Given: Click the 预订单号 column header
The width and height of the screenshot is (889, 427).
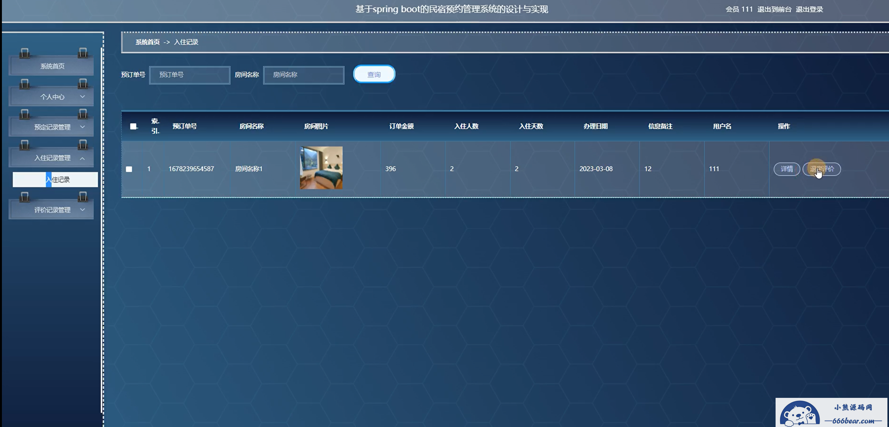Looking at the screenshot, I should pos(185,126).
